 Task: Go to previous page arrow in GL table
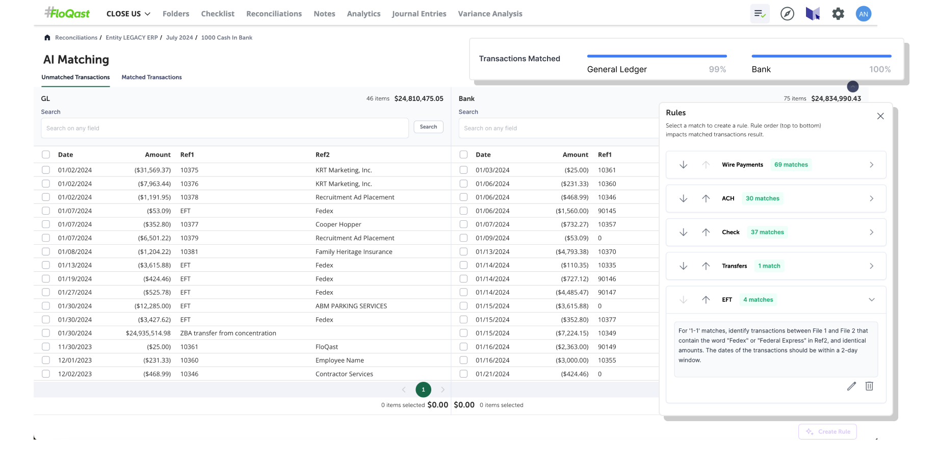point(404,390)
